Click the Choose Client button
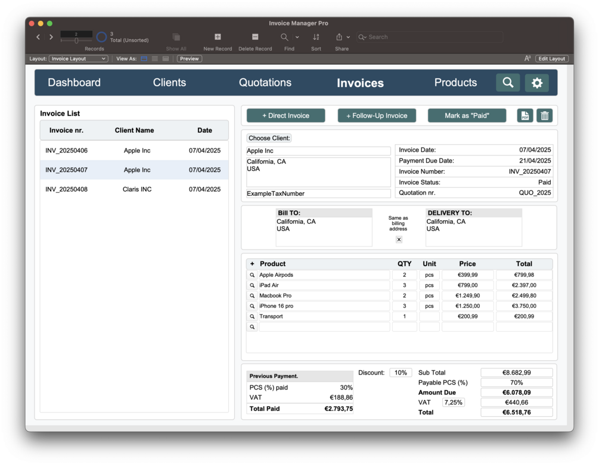The height and width of the screenshot is (465, 599). click(x=269, y=138)
